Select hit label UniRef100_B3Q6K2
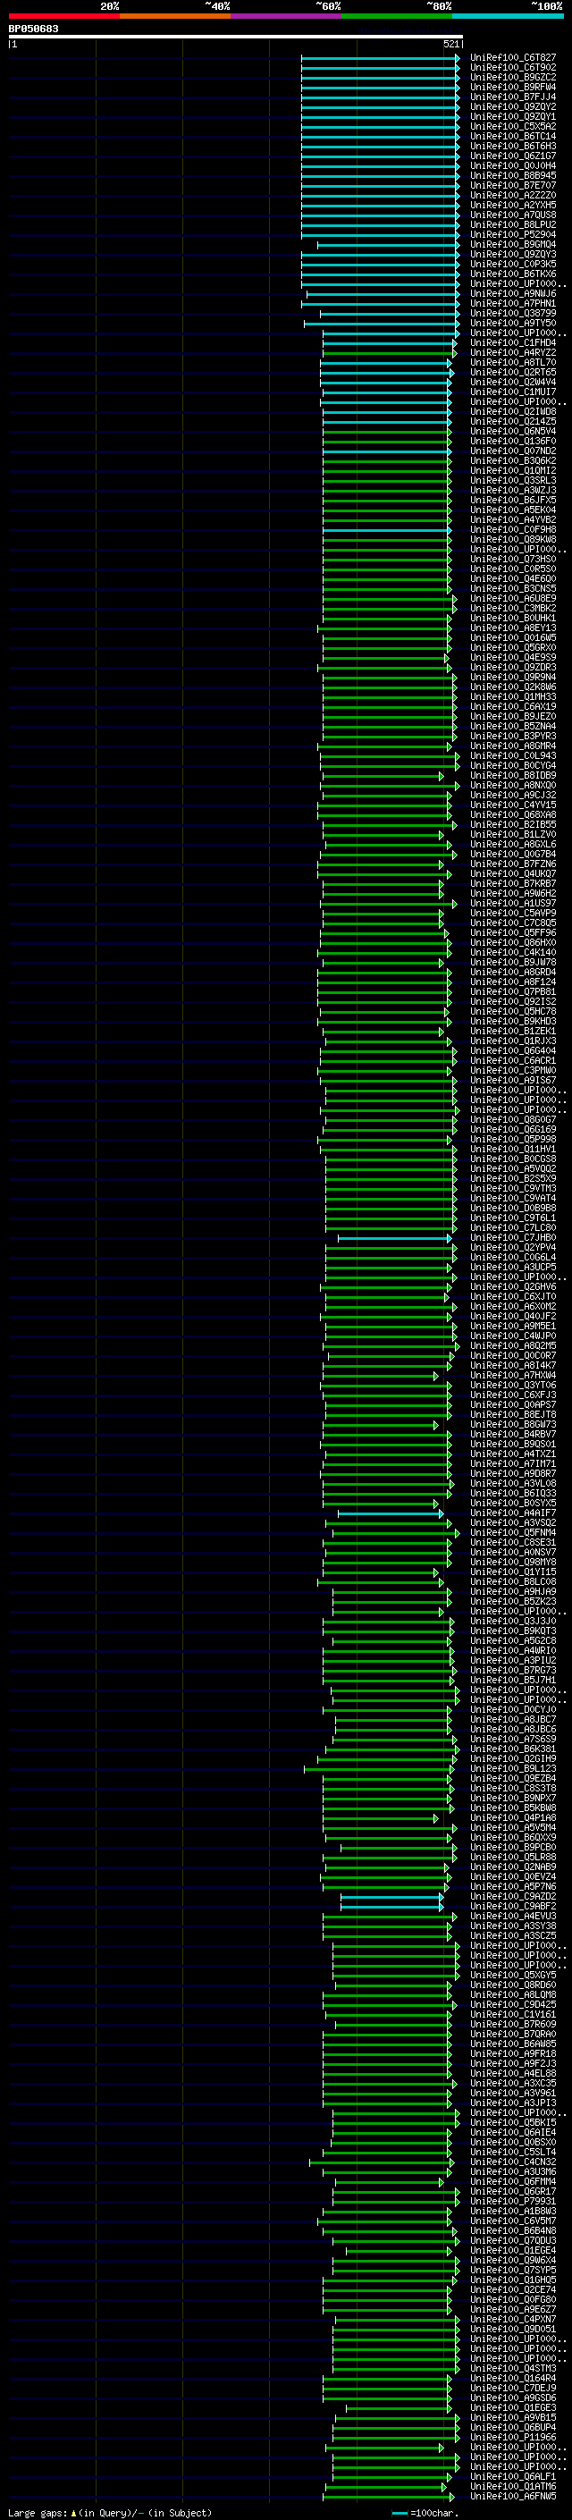572x2520 pixels. 512,460
